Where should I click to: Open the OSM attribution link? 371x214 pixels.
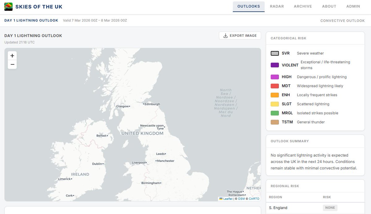241,199
